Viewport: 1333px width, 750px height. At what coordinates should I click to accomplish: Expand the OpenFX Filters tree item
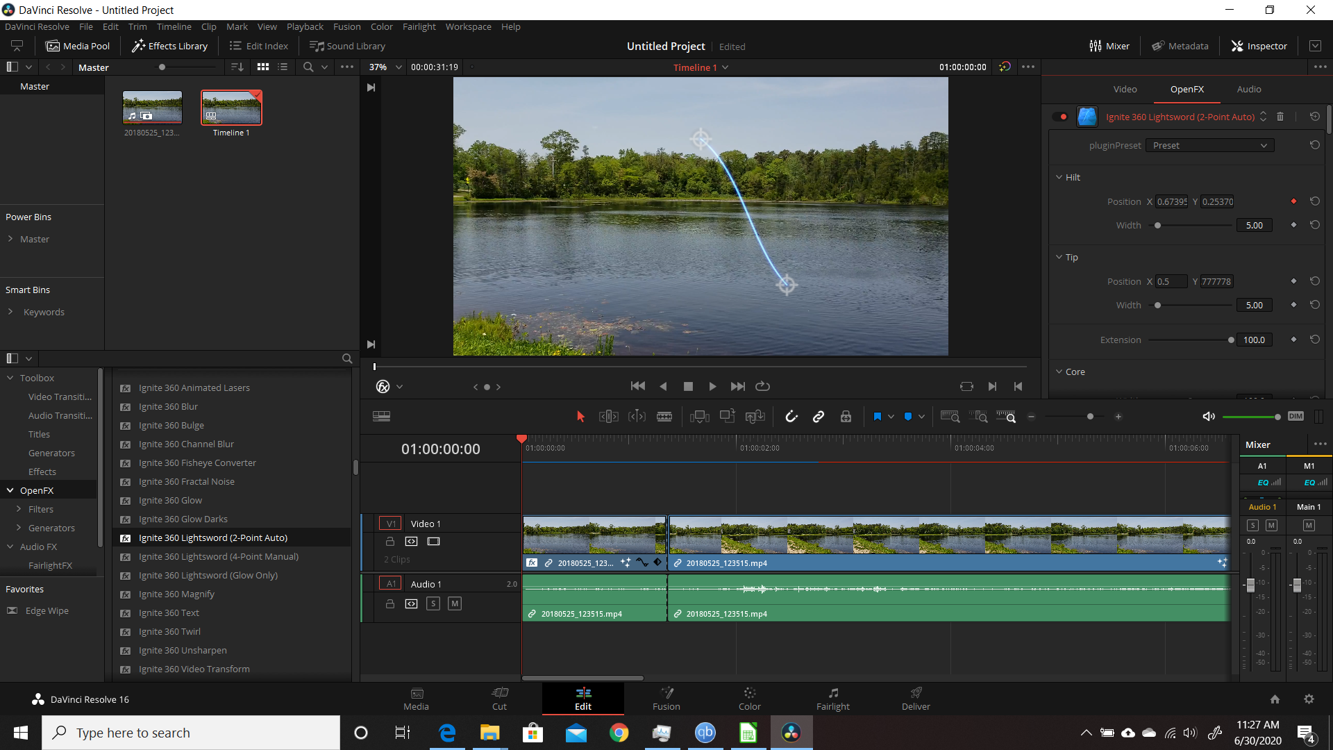coord(19,509)
